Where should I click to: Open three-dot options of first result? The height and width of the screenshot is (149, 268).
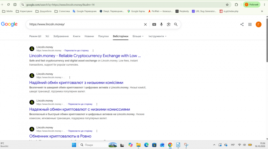[x=93, y=51]
